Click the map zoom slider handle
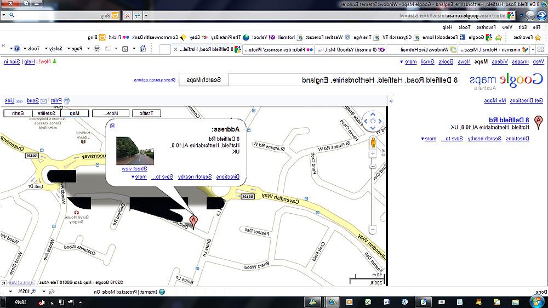The height and width of the screenshot is (308, 548). point(373,166)
